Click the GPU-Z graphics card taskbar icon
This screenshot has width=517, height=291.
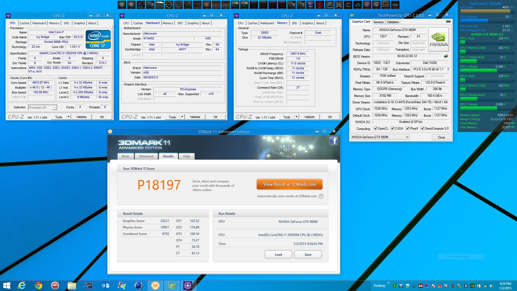[x=172, y=285]
